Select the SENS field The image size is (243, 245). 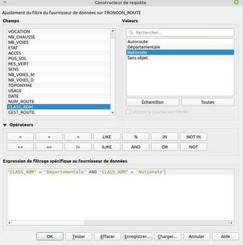tap(58, 69)
